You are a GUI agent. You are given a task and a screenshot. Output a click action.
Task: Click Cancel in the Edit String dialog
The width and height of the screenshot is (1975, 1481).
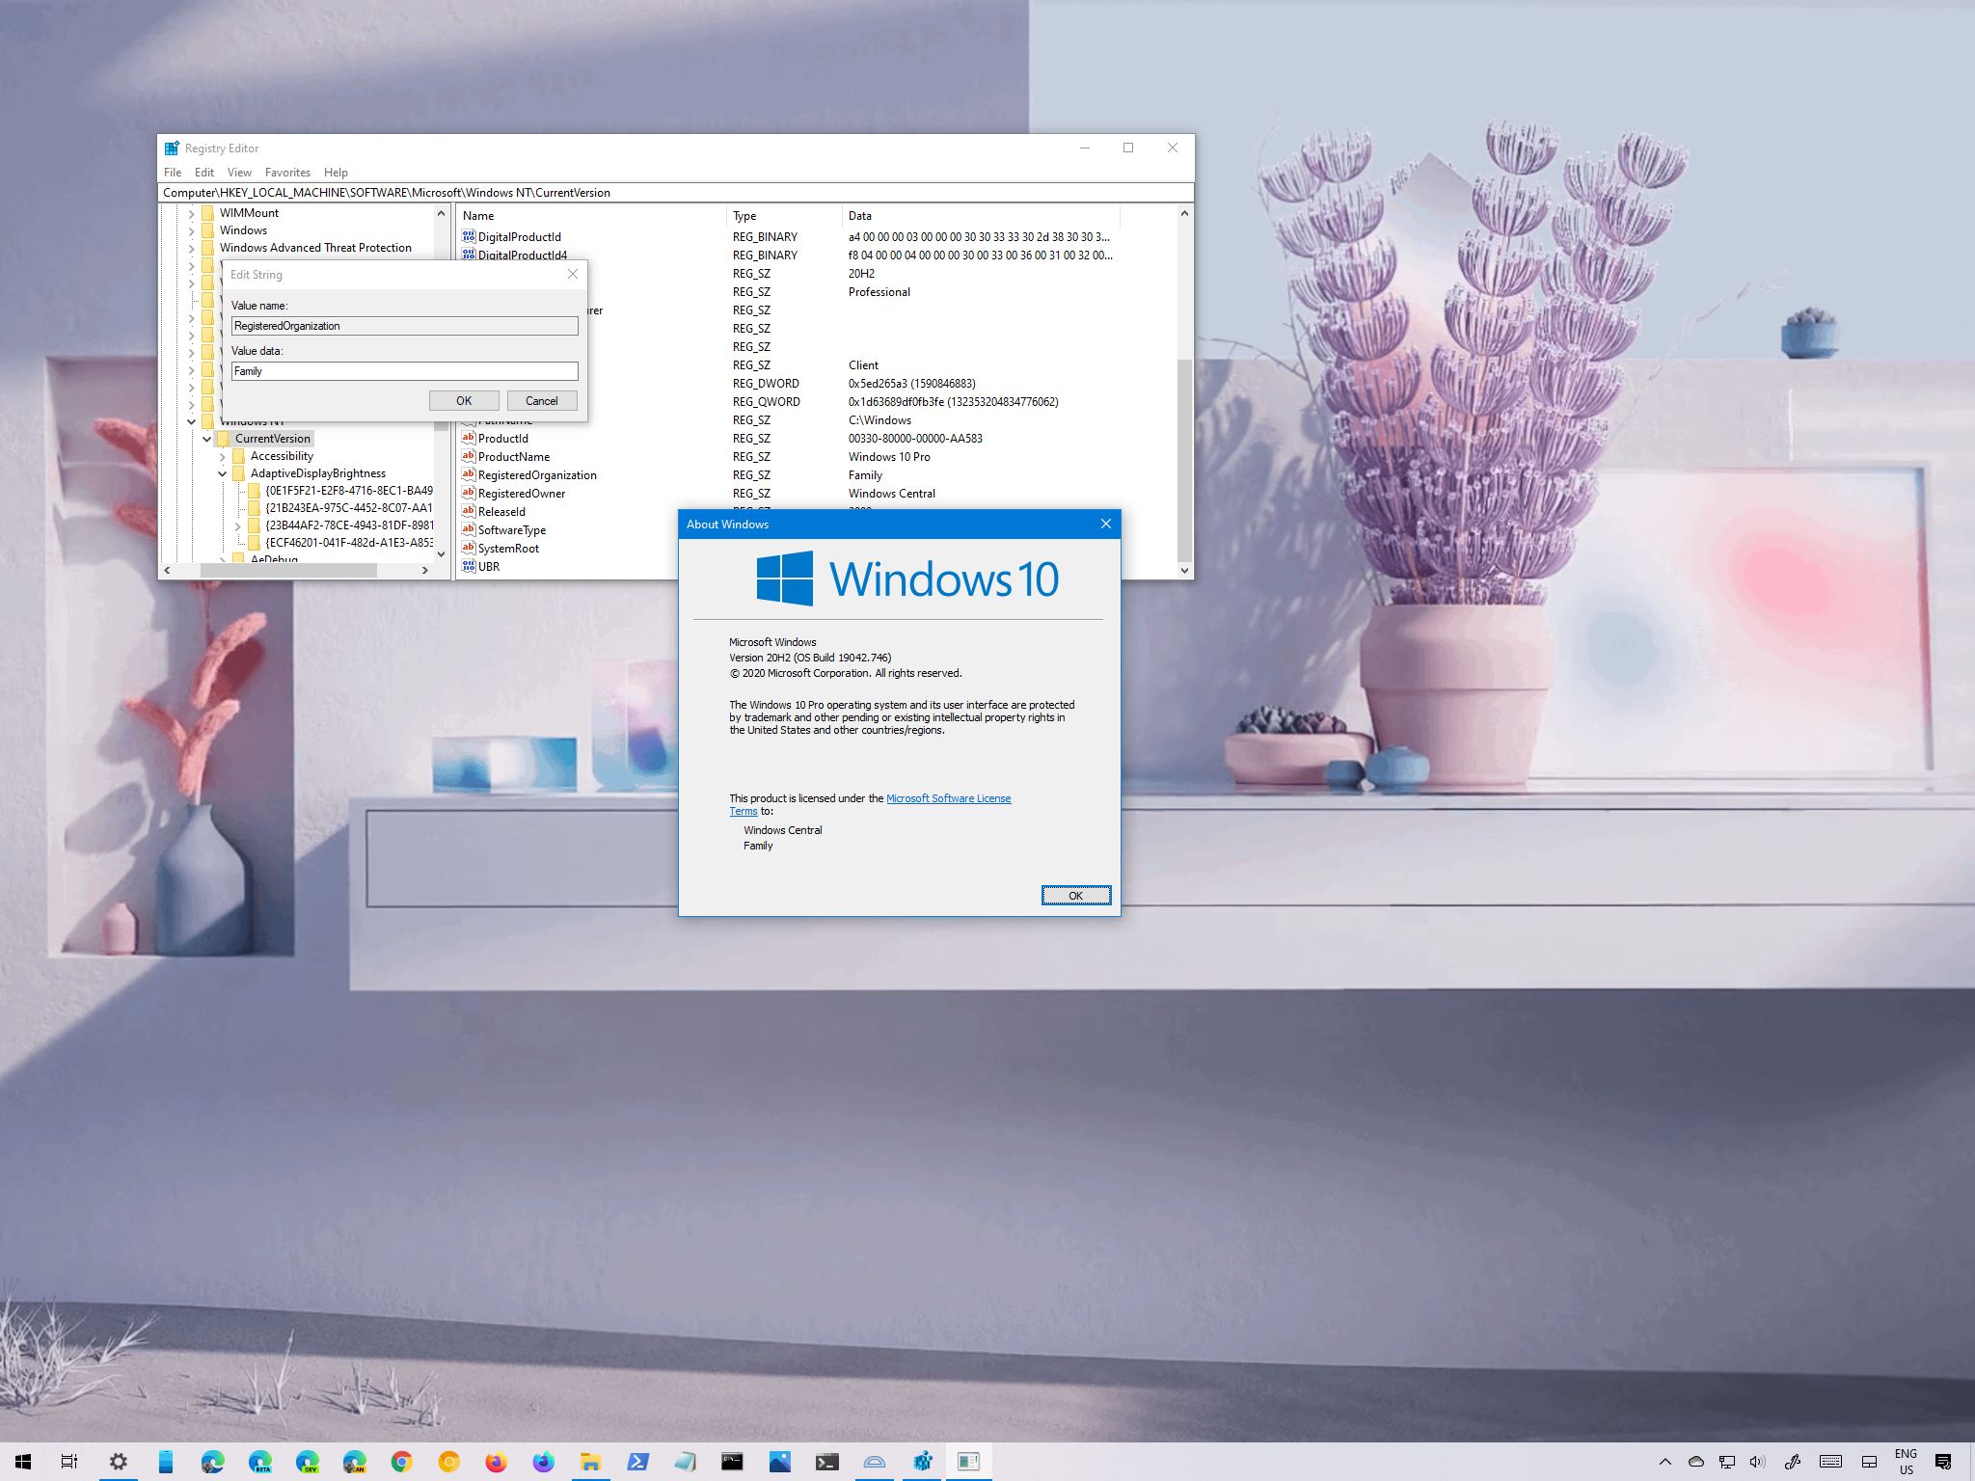click(541, 400)
